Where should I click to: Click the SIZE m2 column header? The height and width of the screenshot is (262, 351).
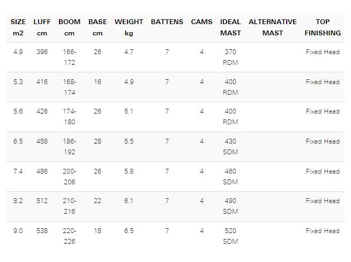[x=18, y=27]
